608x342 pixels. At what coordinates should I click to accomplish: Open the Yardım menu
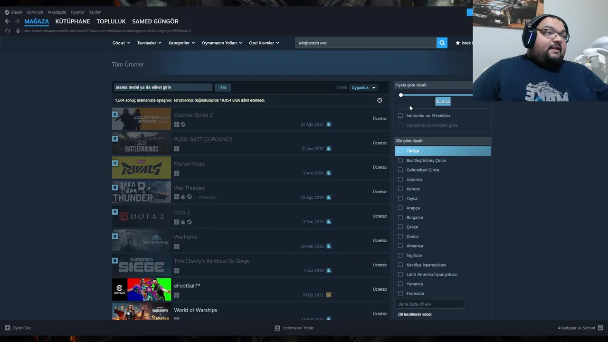click(95, 12)
